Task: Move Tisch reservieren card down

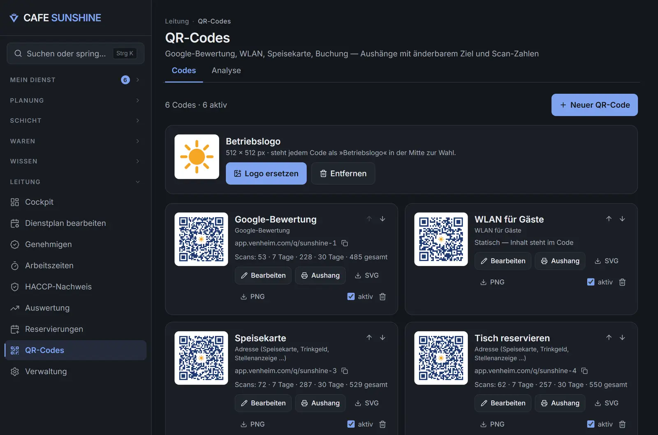Action: point(622,338)
